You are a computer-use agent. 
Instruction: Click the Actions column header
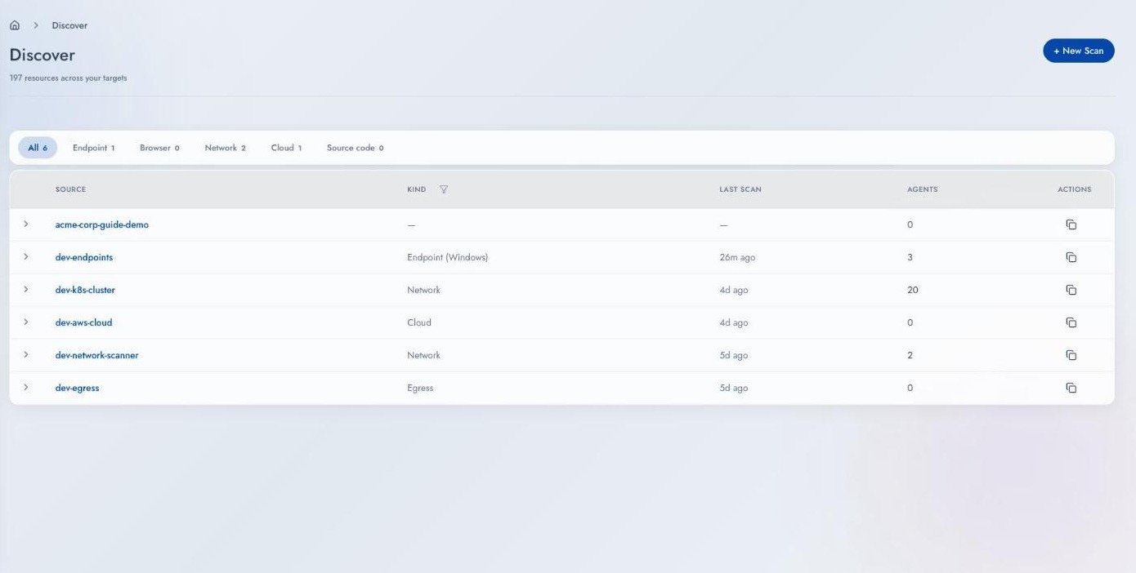click(x=1074, y=189)
